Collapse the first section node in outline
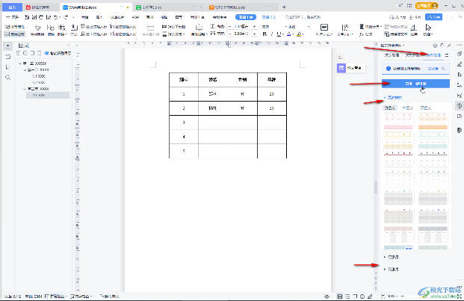The width and height of the screenshot is (464, 301). pos(25,69)
